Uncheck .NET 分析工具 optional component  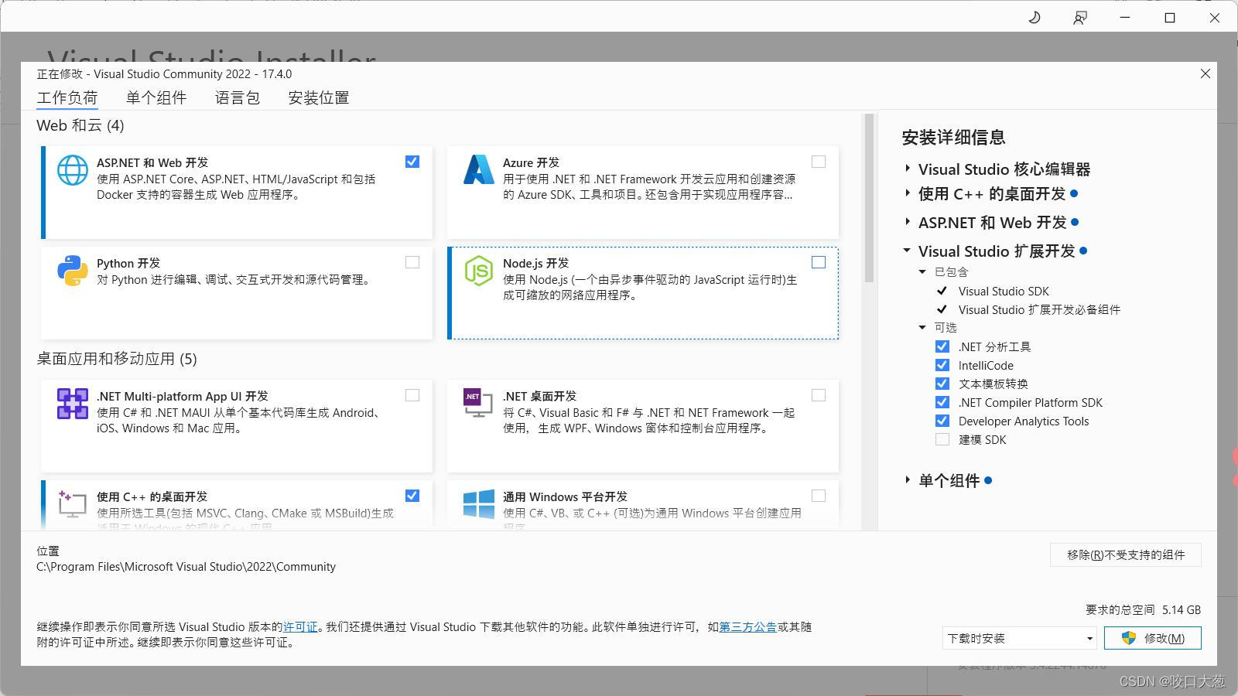(942, 346)
